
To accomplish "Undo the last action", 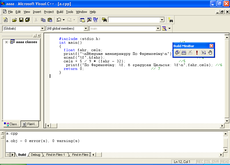I will pos(59,20).
